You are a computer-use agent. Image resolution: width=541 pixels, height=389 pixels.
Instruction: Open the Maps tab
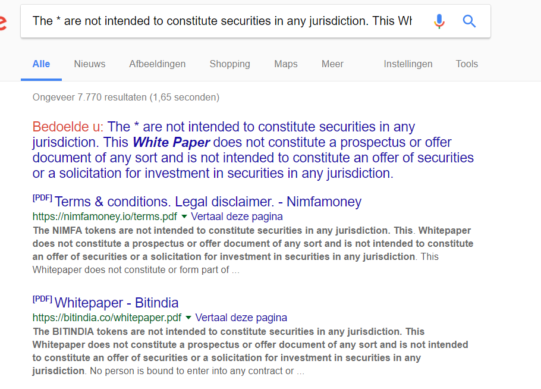[286, 64]
